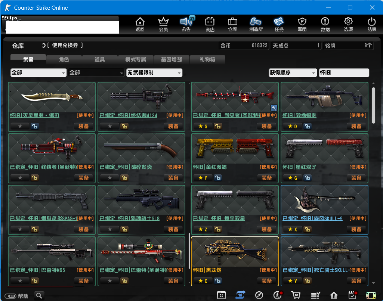Open the 数据 statistics icon
The width and height of the screenshot is (383, 301).
pyautogui.click(x=325, y=24)
